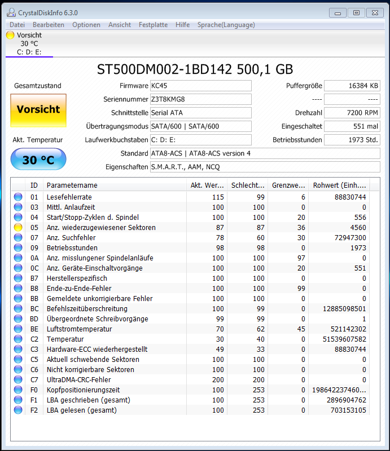Viewport: 390px width, 451px height.
Task: Click status orb for Kopfpositionierungszeit row
Action: point(18,390)
